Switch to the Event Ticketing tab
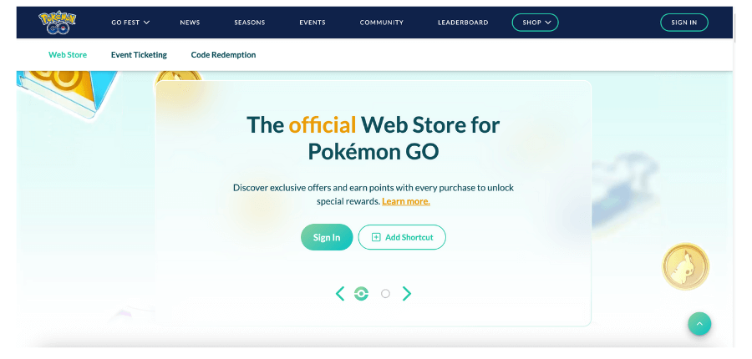This screenshot has height=359, width=752. pyautogui.click(x=139, y=55)
